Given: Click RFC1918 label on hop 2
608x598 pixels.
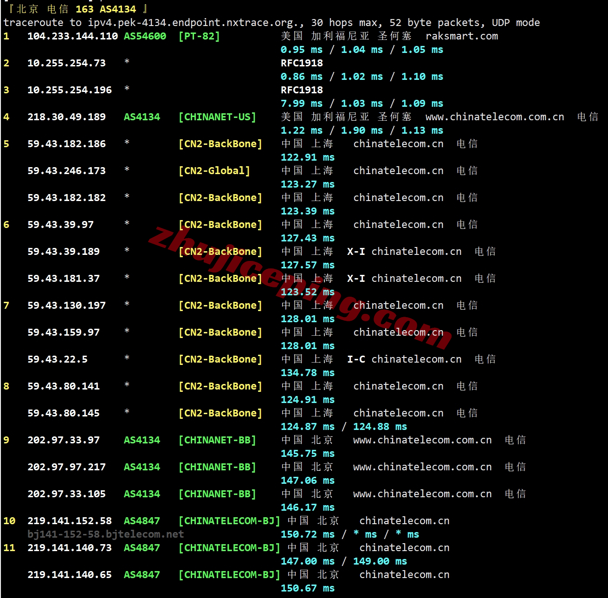Looking at the screenshot, I should tap(302, 63).
